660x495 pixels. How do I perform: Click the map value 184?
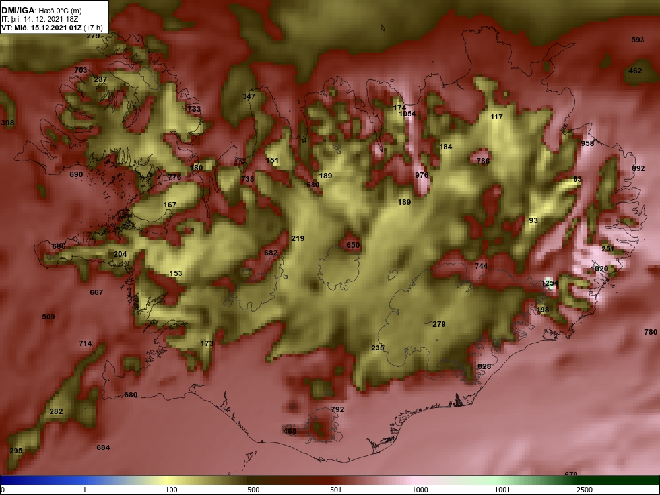point(445,147)
